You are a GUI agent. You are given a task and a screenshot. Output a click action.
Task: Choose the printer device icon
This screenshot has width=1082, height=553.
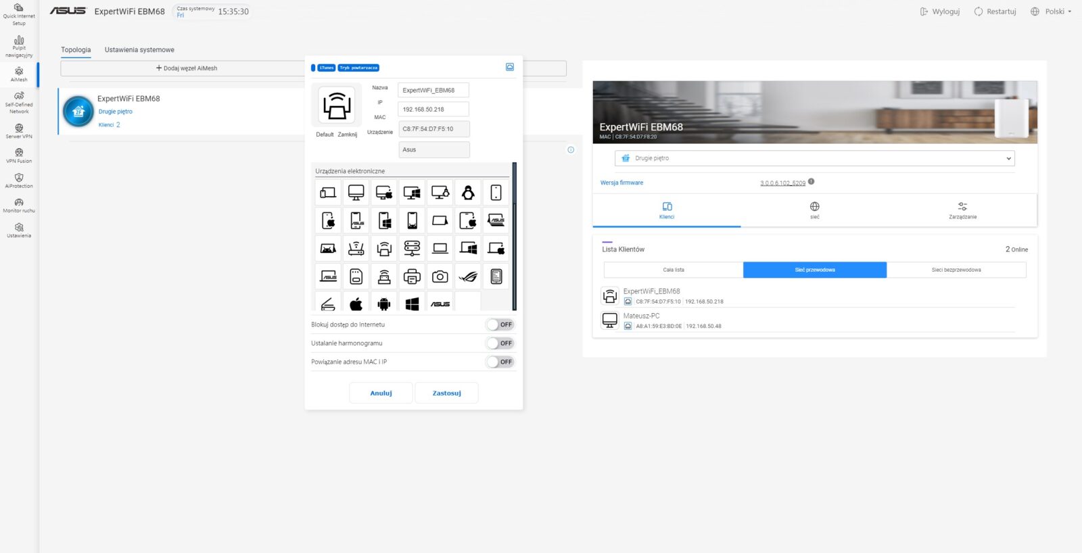pyautogui.click(x=412, y=276)
